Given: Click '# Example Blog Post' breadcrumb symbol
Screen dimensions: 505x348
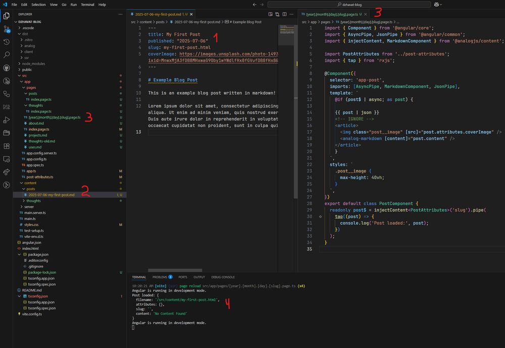Looking at the screenshot, I should 245,22.
